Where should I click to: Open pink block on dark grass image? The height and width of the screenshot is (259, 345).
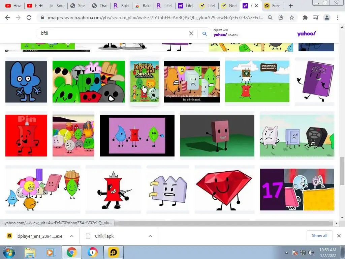tap(217, 136)
